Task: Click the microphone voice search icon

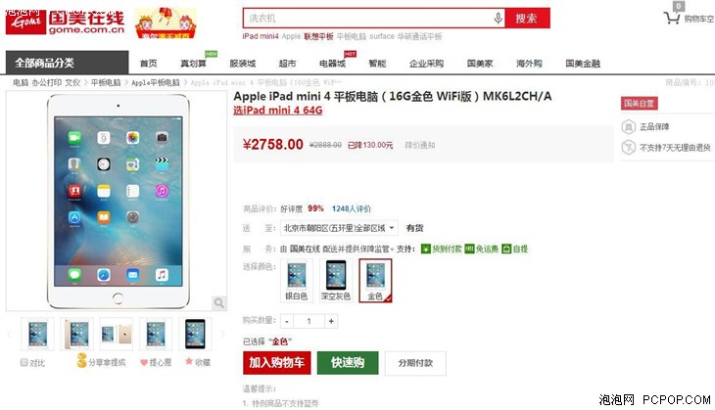Action: (498, 19)
